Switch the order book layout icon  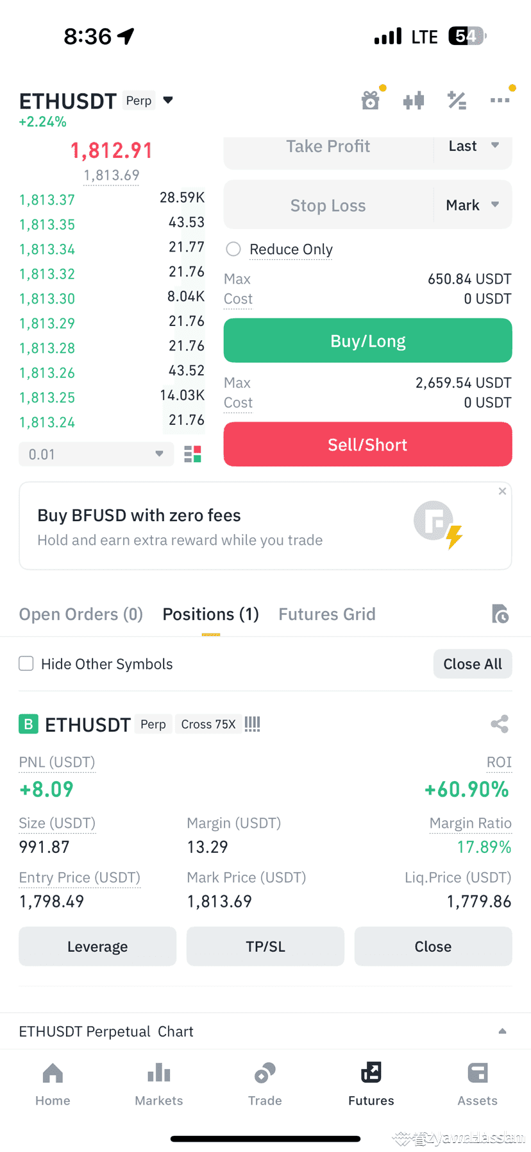(x=192, y=454)
